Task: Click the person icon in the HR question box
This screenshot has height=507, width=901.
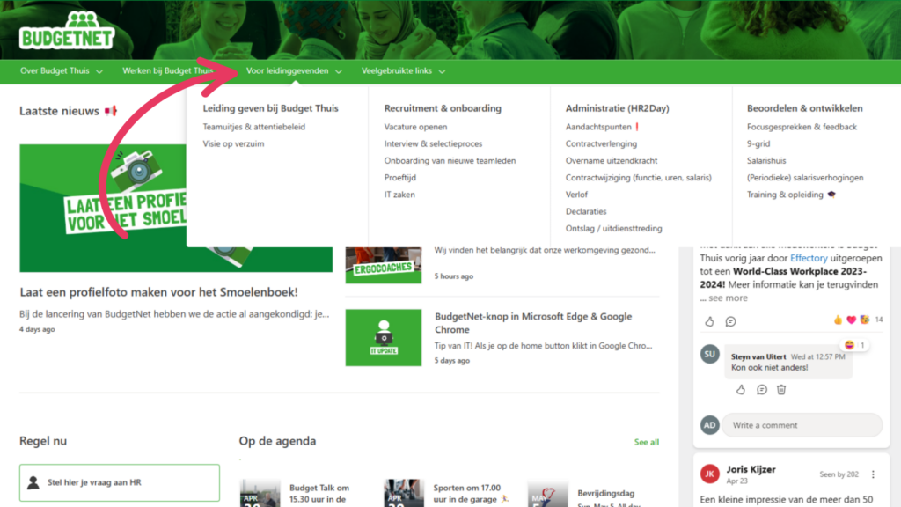Action: click(33, 482)
